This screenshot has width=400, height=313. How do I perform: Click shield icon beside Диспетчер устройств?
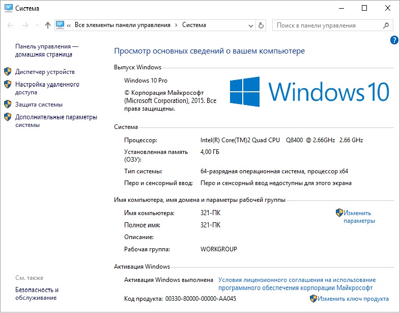(x=8, y=71)
